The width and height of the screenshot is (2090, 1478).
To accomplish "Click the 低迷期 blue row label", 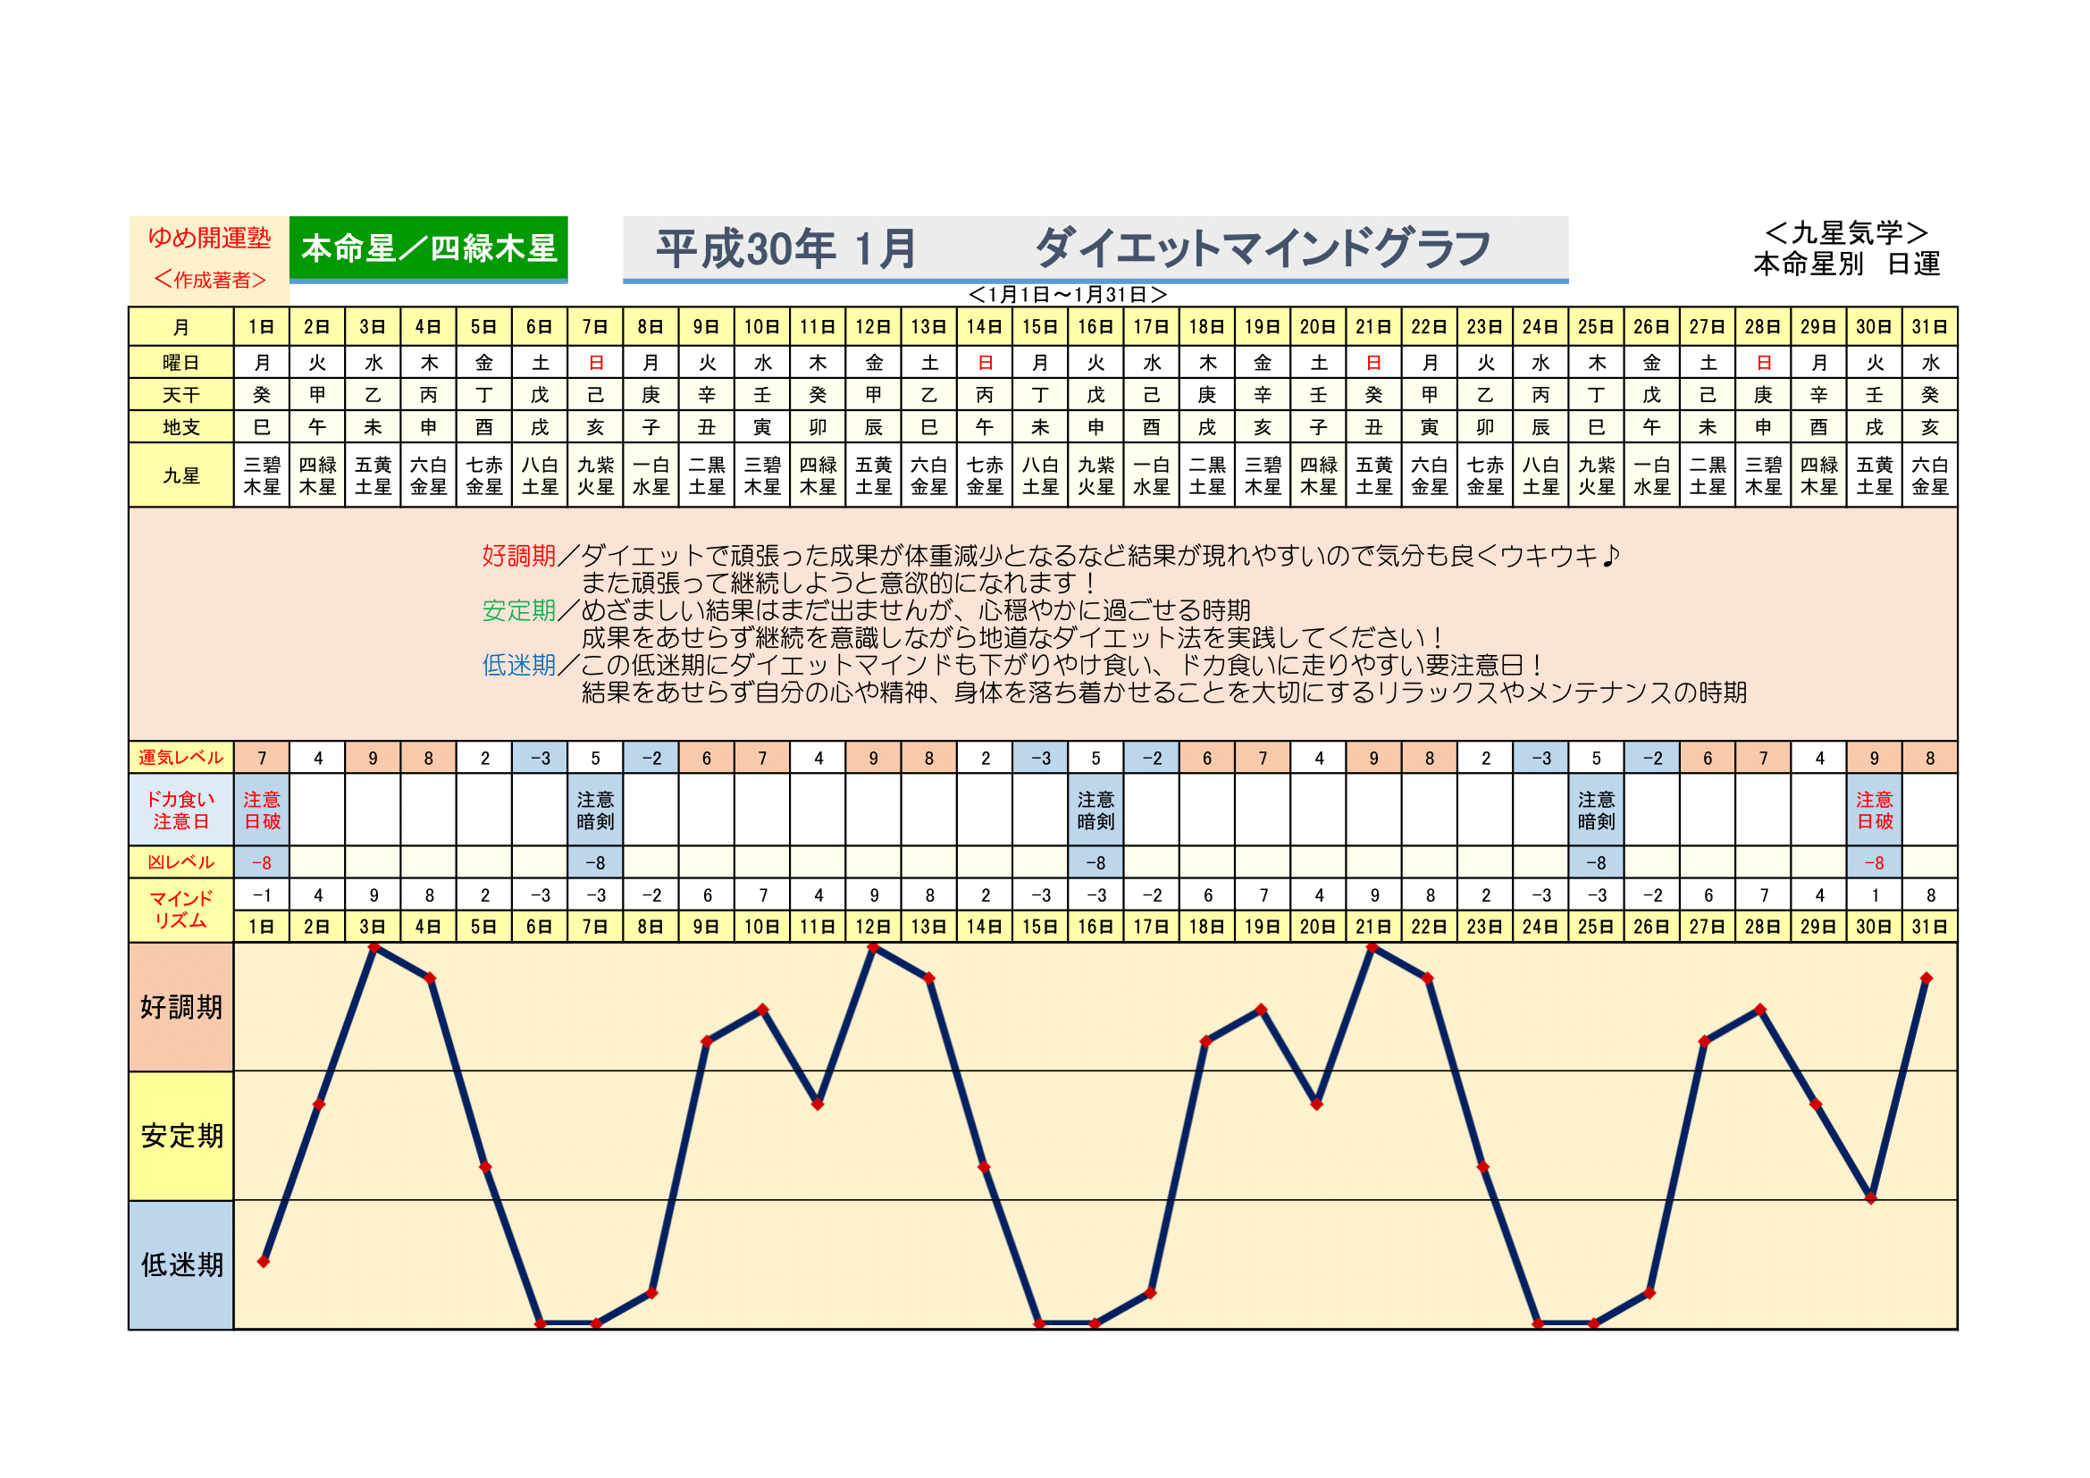I will tap(181, 1264).
